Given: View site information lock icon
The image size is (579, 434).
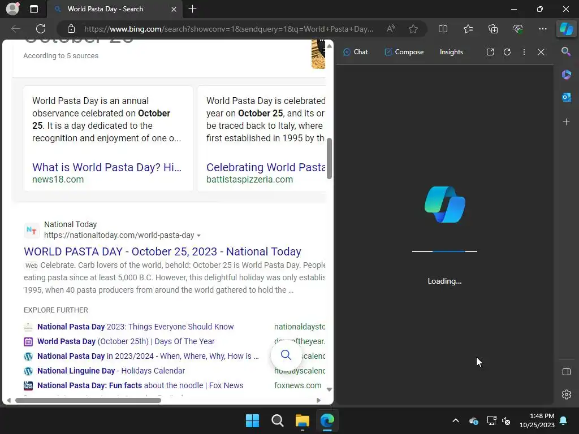Looking at the screenshot, I should coord(71,29).
